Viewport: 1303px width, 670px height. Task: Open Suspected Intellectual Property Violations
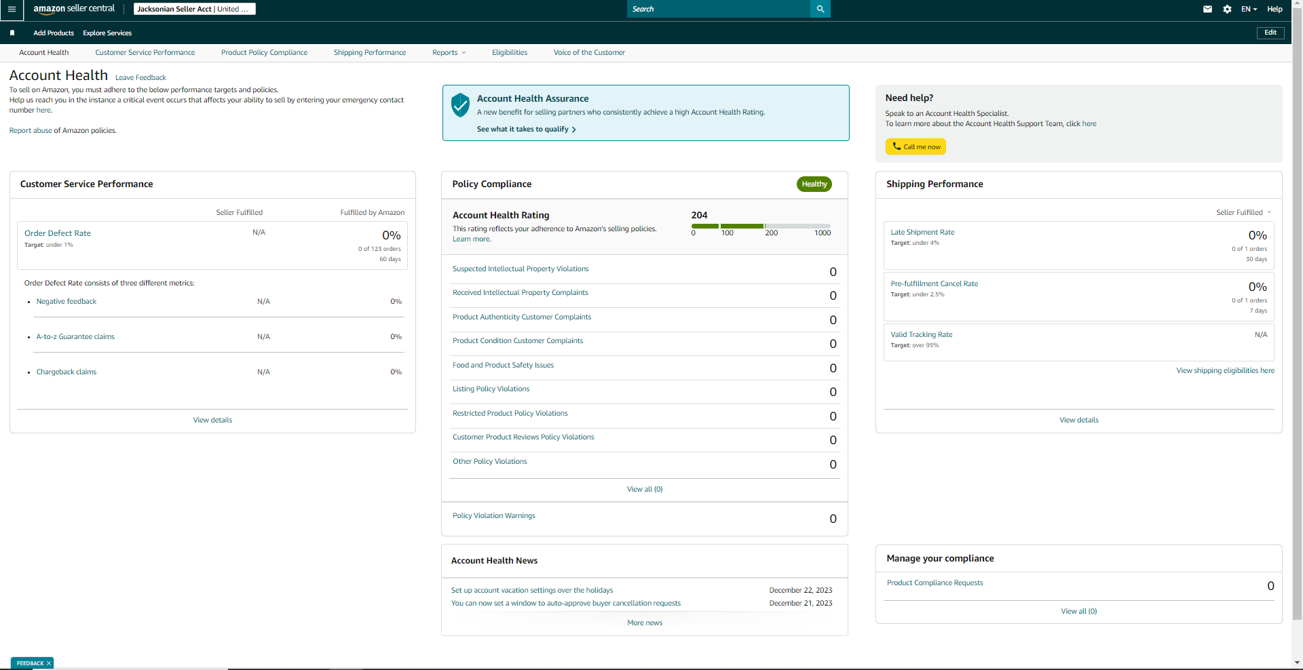click(x=521, y=269)
